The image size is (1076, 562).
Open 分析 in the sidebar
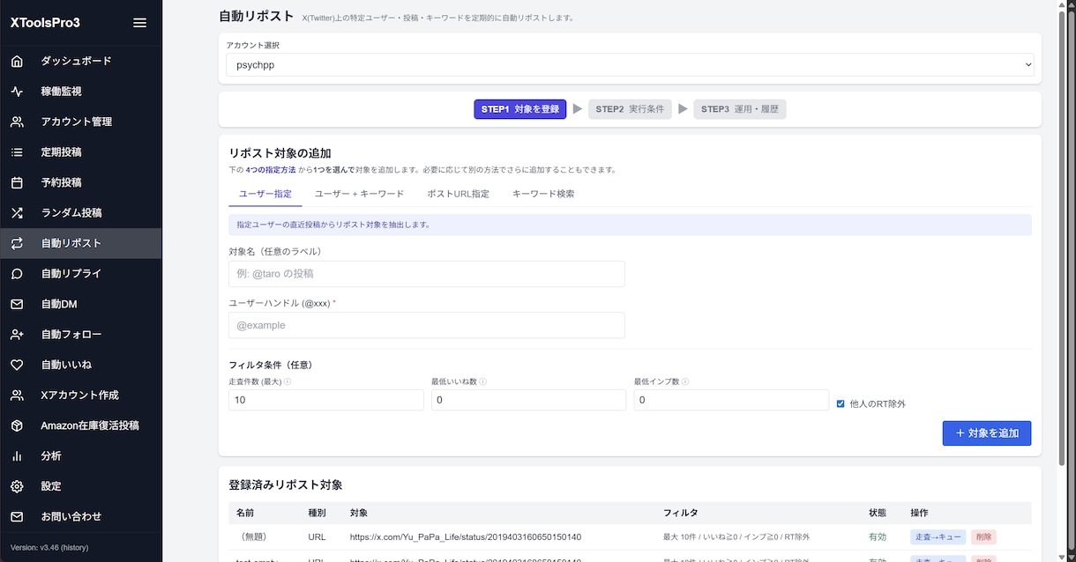click(x=80, y=456)
